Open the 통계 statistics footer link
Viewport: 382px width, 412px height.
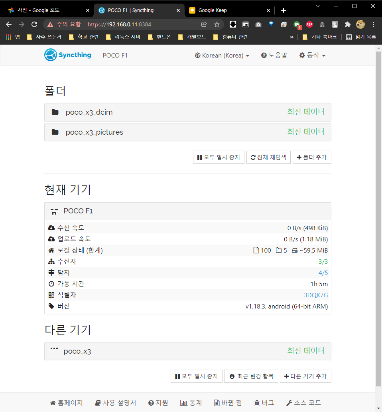(191, 403)
